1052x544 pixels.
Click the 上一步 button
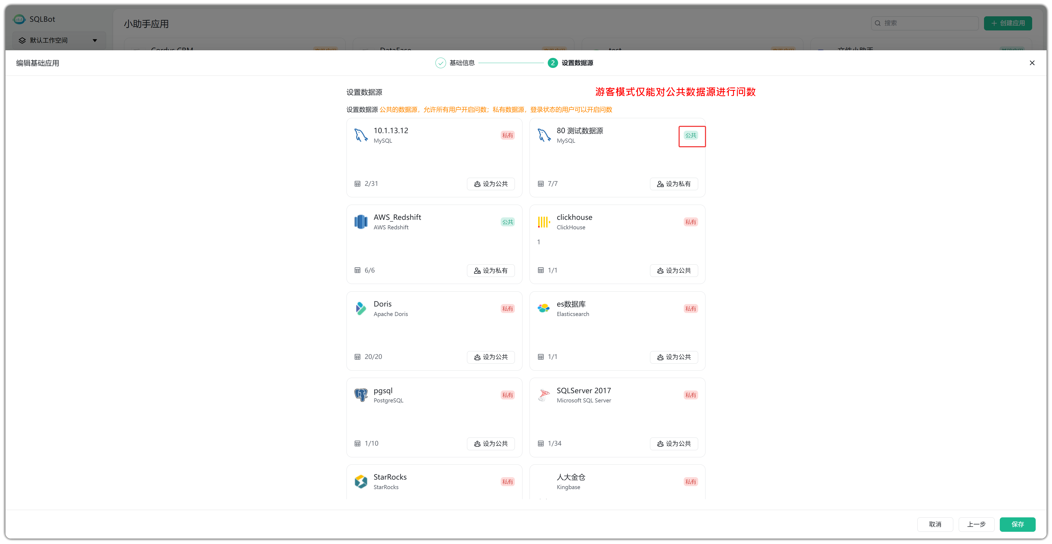point(976,524)
